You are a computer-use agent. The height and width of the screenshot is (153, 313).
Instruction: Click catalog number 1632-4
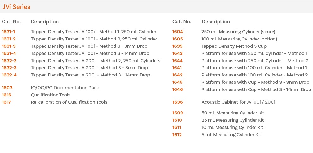(9, 75)
